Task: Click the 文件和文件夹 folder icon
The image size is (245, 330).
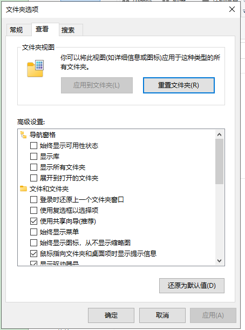Action: [23, 188]
